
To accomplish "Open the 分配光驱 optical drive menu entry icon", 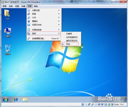I will [x=29, y=10].
